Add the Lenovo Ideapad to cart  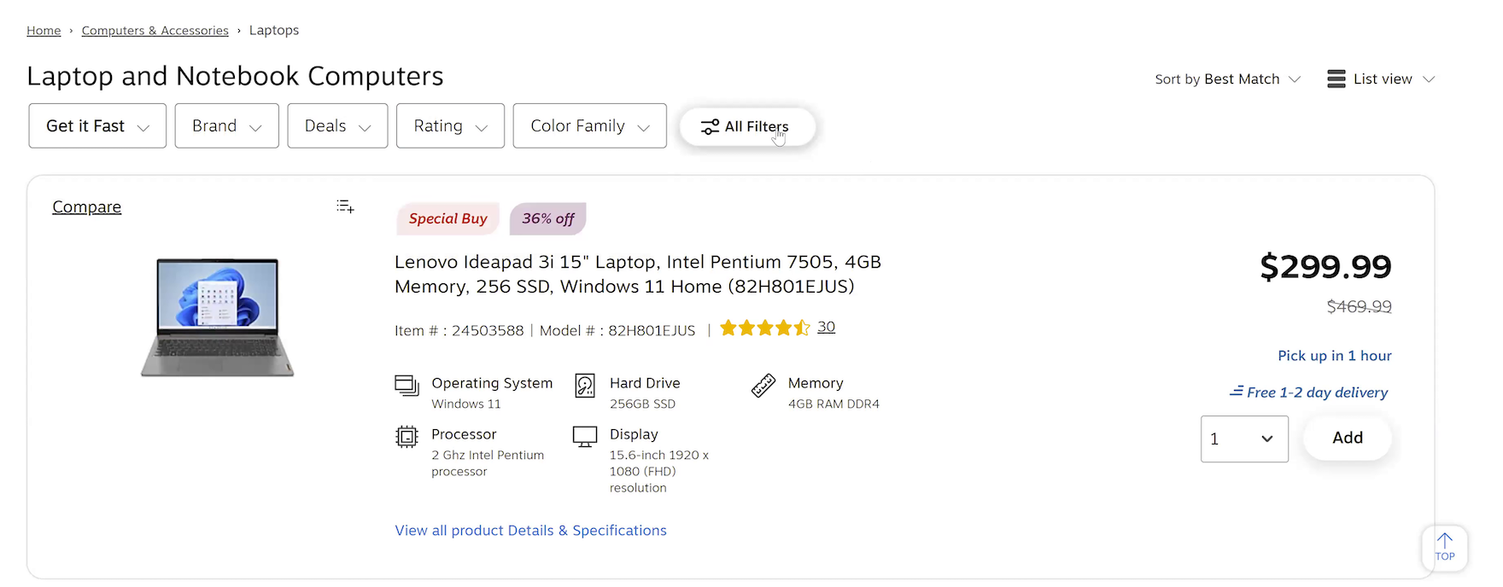pos(1347,438)
